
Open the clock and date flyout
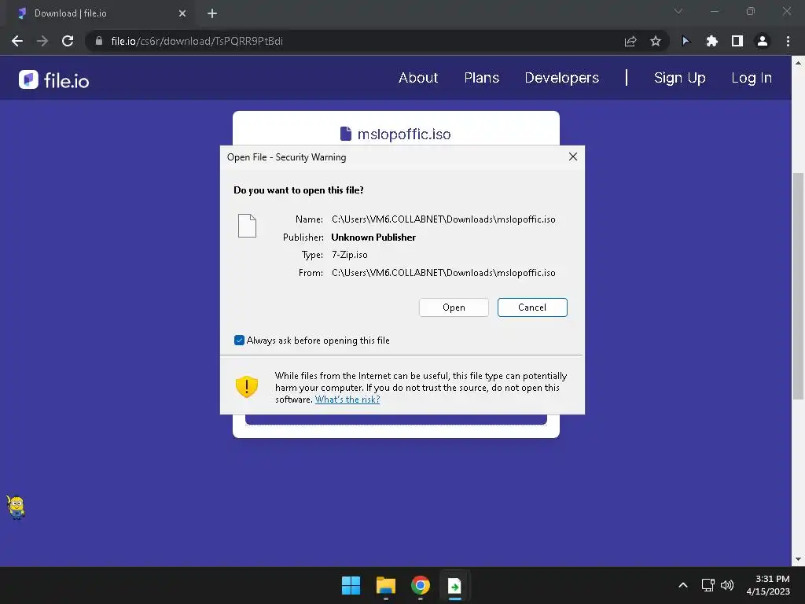pyautogui.click(x=768, y=585)
